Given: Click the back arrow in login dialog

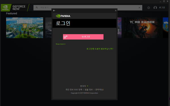Looking at the screenshot, I should coord(54,10).
